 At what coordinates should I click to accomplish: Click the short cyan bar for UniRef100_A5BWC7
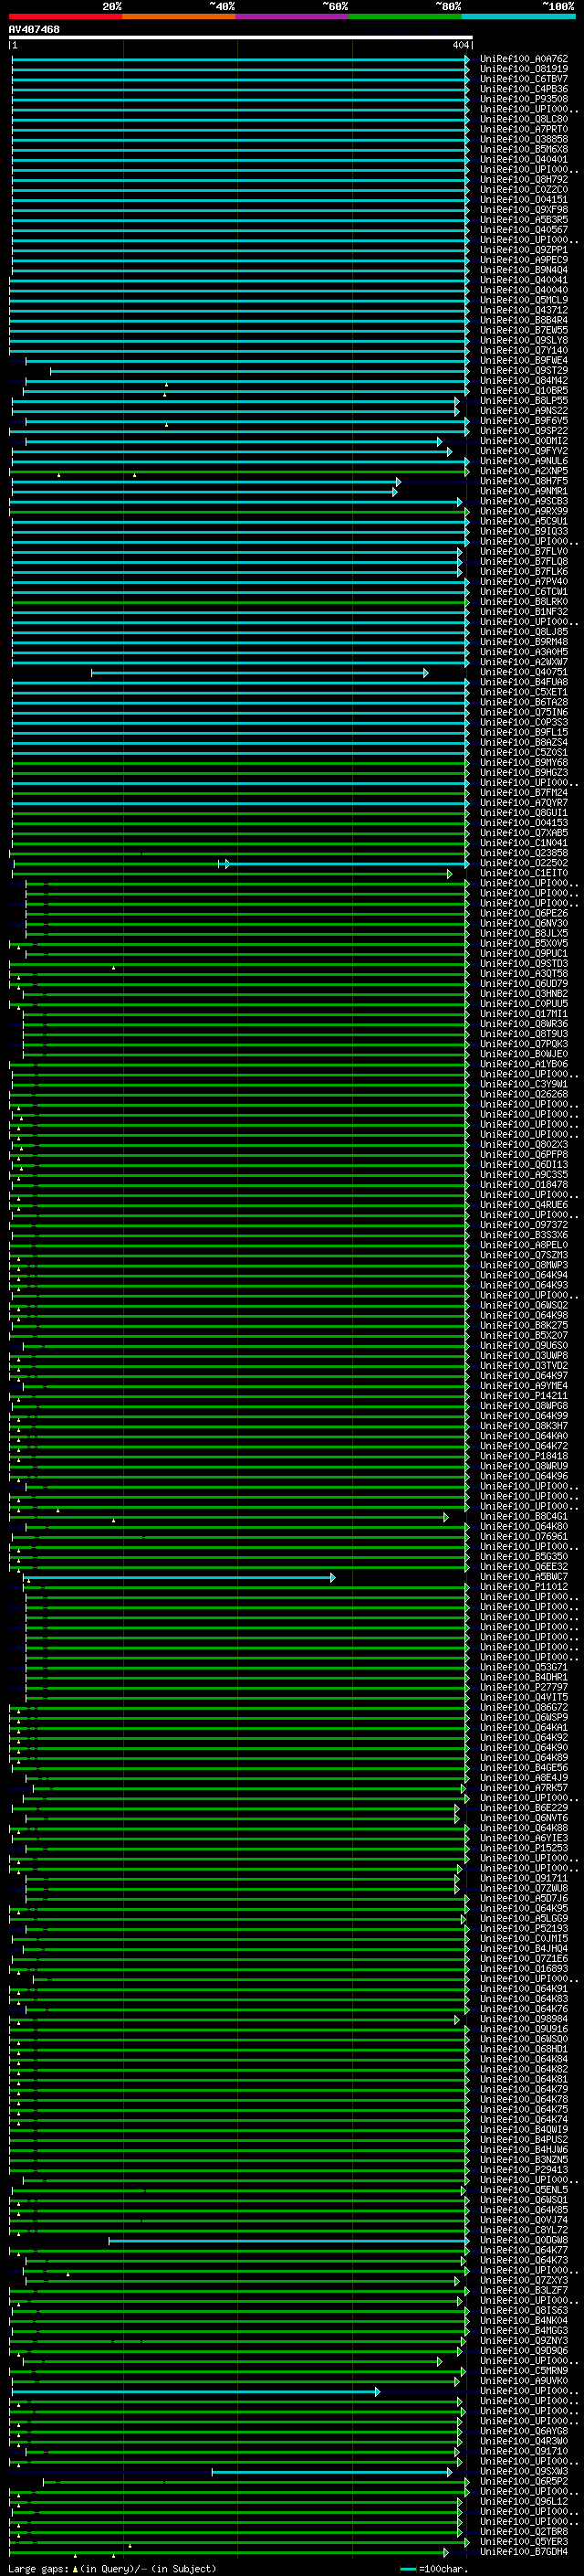pyautogui.click(x=181, y=1577)
